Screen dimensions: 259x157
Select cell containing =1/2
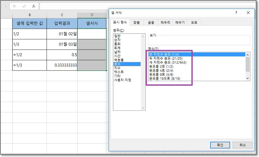(x=29, y=55)
